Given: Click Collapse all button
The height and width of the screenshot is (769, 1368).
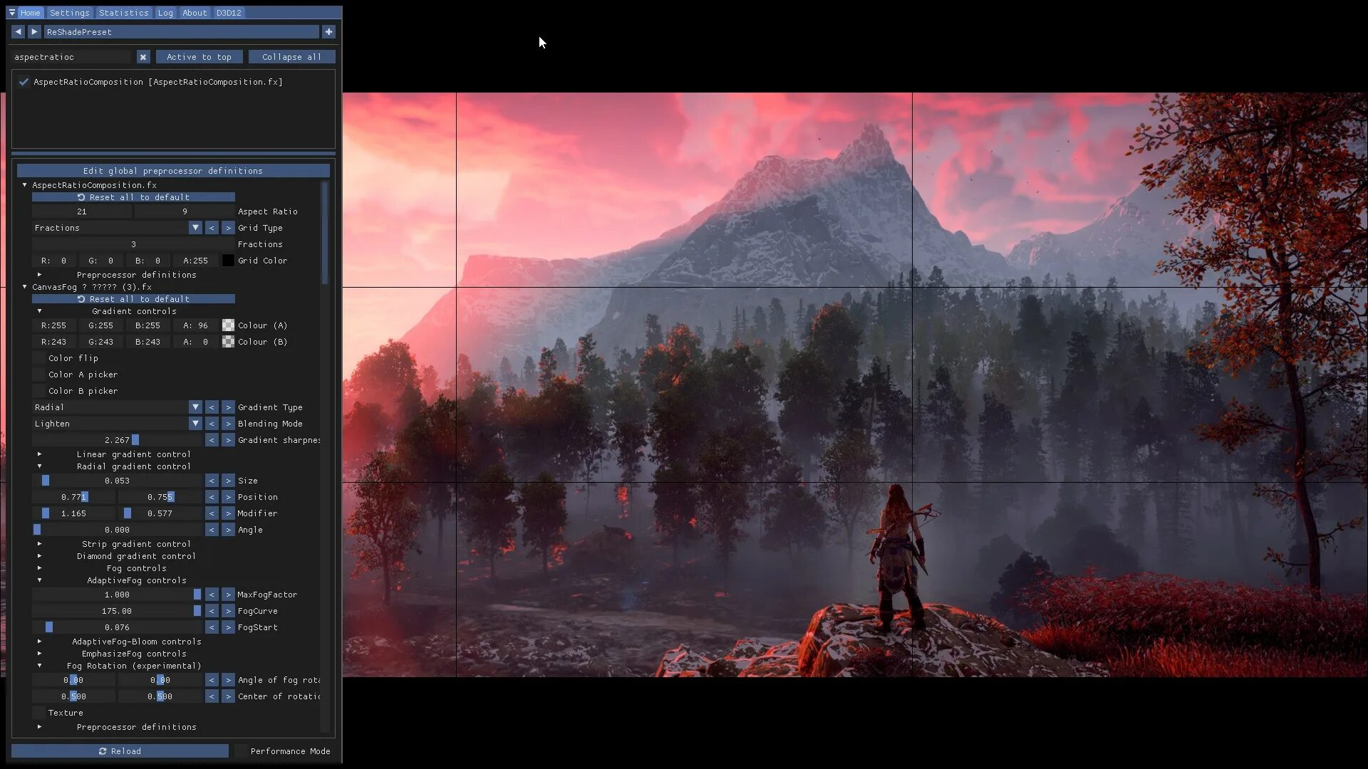Looking at the screenshot, I should tap(291, 57).
